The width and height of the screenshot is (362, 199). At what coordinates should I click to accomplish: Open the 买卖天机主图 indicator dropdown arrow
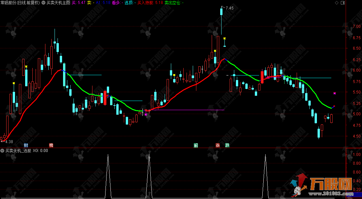click(43, 3)
